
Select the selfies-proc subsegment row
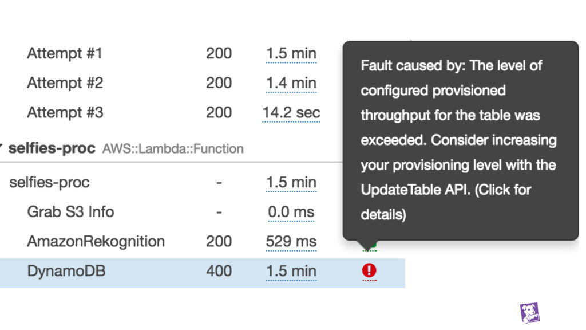(49, 183)
